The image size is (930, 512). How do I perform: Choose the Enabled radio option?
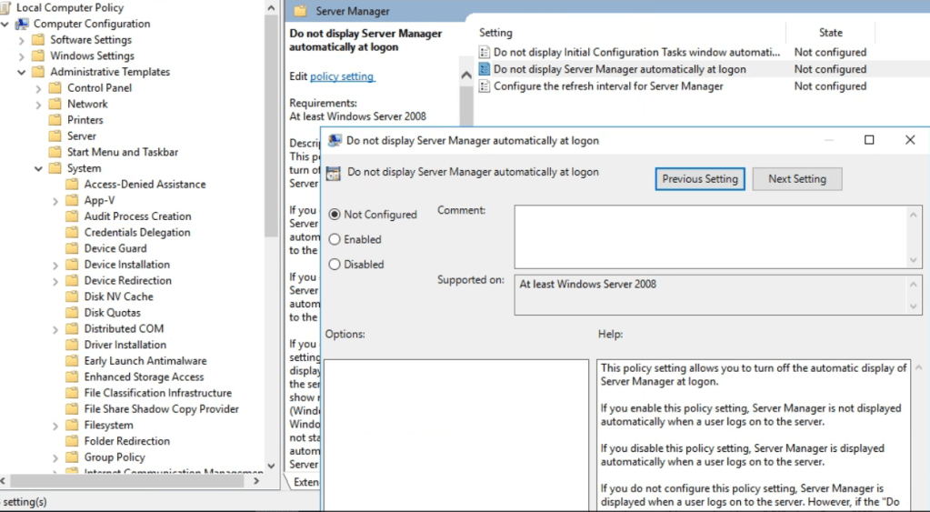click(x=335, y=239)
